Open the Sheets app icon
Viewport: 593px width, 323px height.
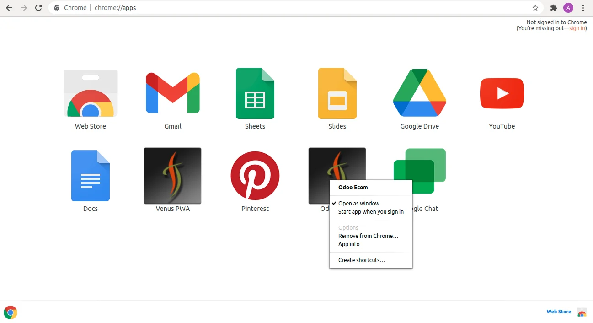pyautogui.click(x=255, y=93)
